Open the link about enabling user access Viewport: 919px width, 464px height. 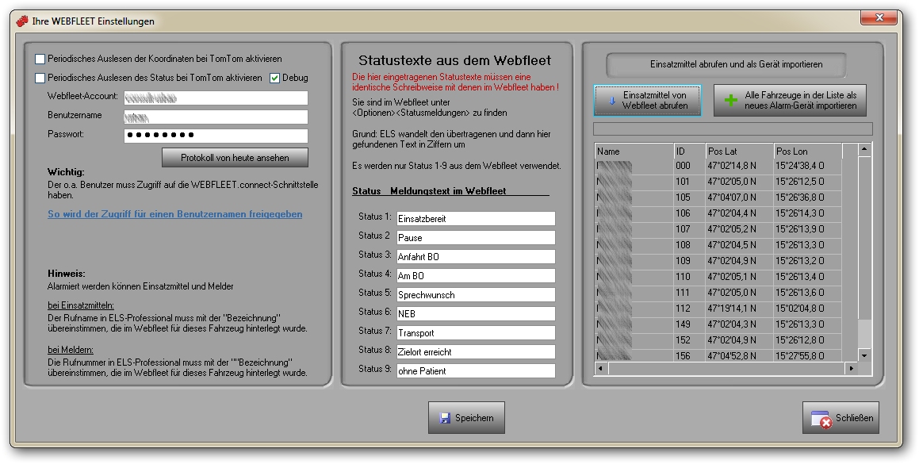click(174, 214)
